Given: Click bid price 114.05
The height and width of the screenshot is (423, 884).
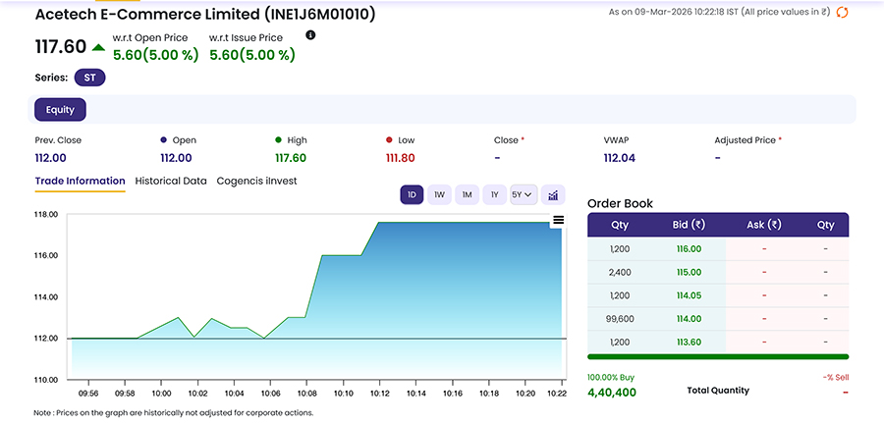Looking at the screenshot, I should point(689,295).
